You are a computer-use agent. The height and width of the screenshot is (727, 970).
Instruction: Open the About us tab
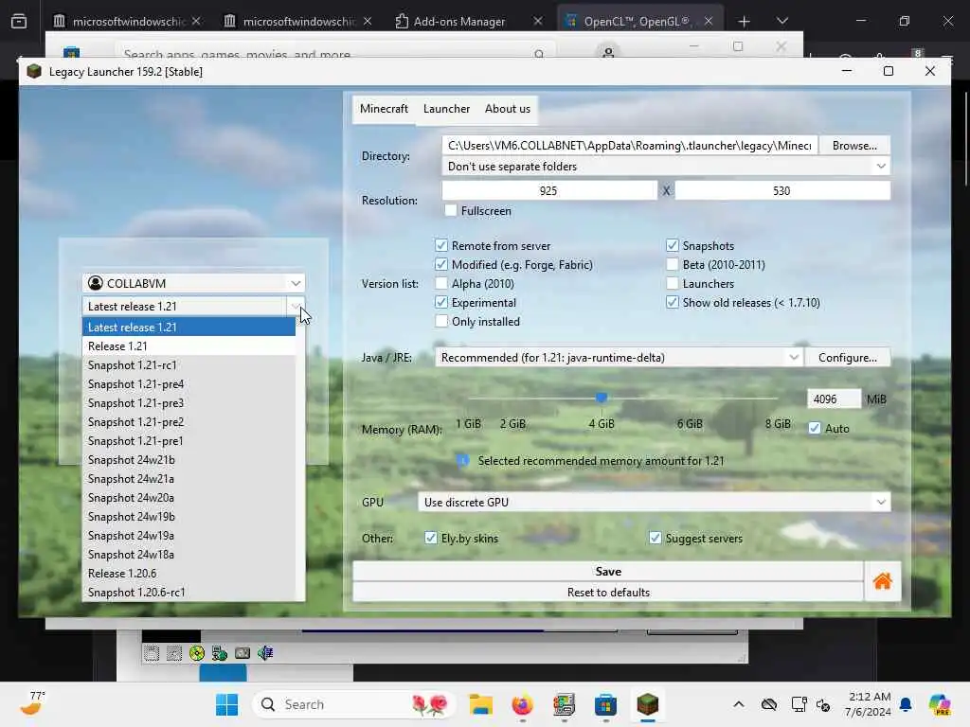click(x=508, y=109)
